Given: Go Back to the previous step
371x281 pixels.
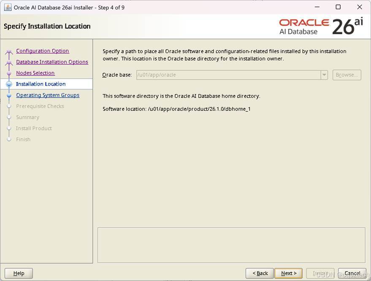Looking at the screenshot, I should click(x=260, y=273).
